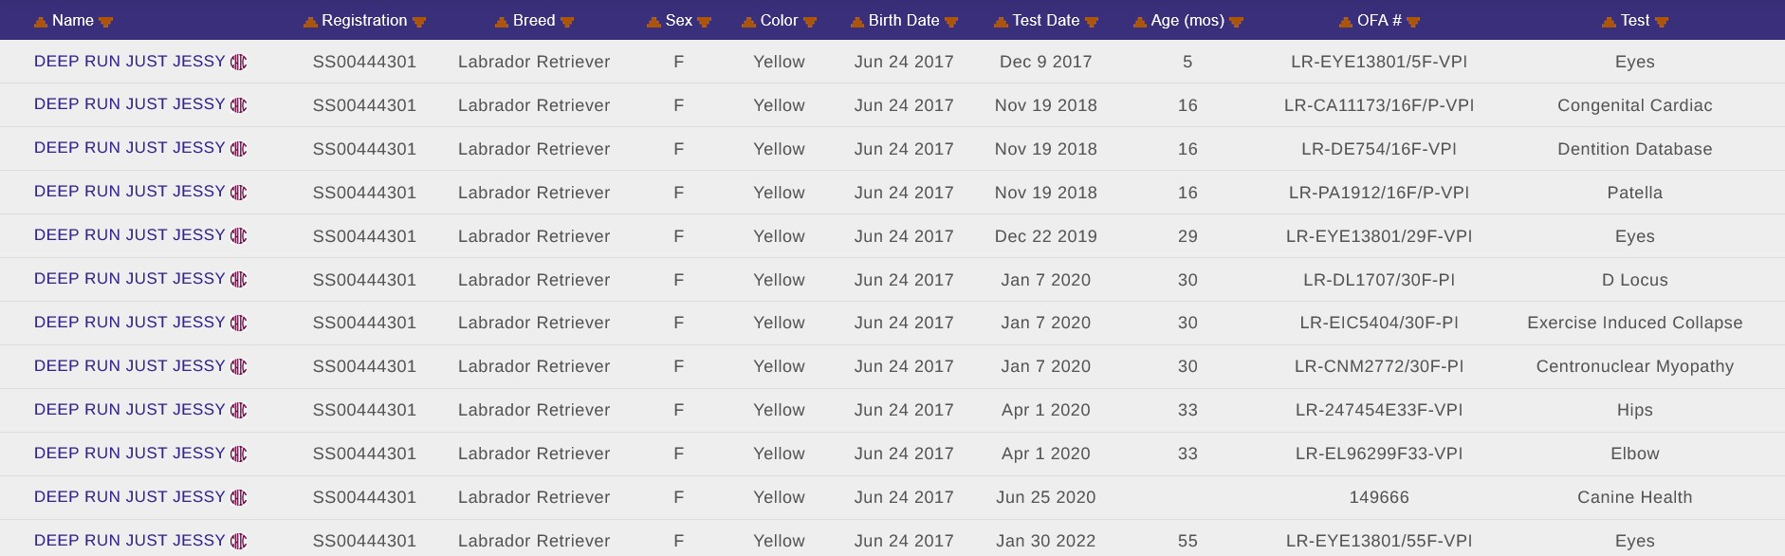Open DEEP RUN JUST JESSY link in Patella row
Viewport: 1785px width, 556px height.
[130, 192]
